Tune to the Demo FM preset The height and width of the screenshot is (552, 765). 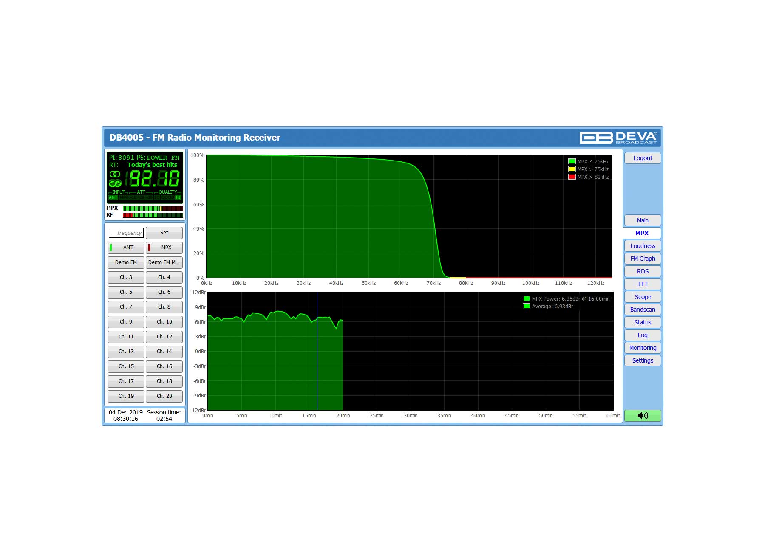pos(126,262)
